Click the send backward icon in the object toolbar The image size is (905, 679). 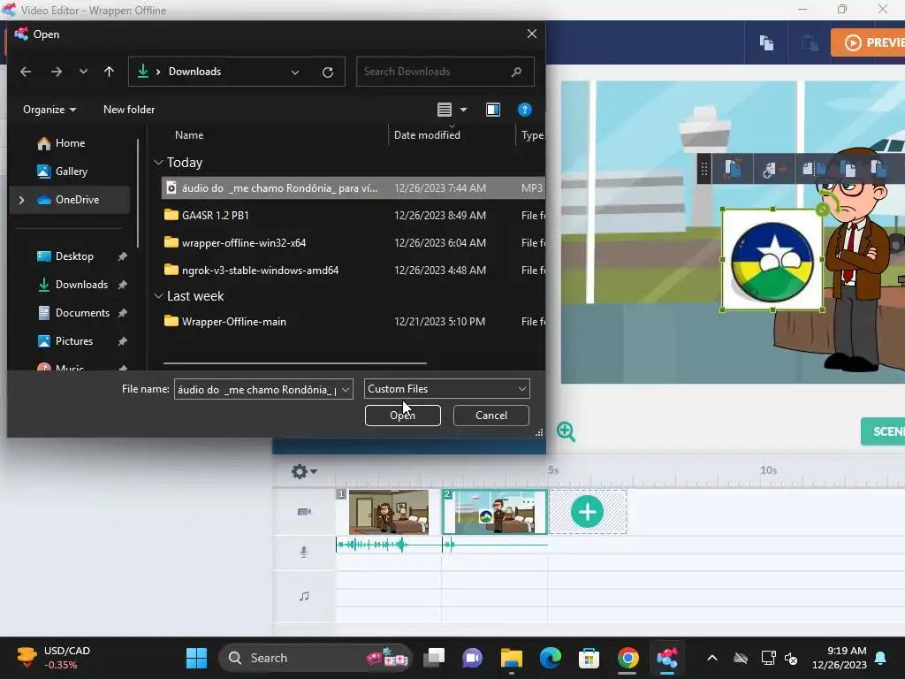click(x=878, y=169)
